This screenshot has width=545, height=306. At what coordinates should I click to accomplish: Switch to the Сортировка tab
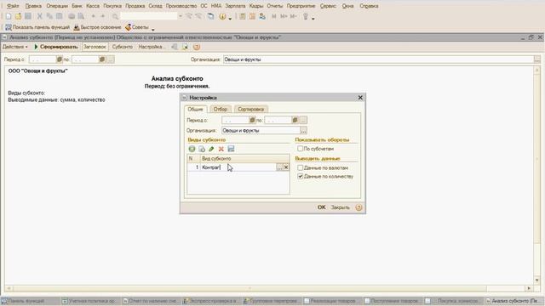pos(250,109)
